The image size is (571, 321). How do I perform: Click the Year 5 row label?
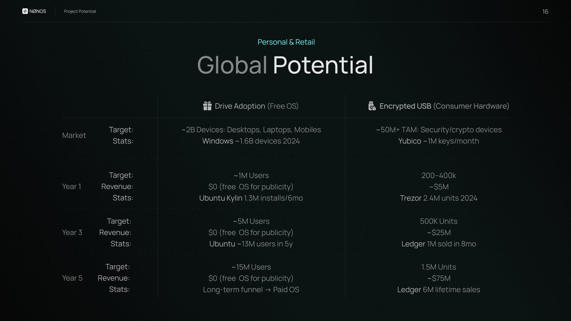tap(72, 278)
